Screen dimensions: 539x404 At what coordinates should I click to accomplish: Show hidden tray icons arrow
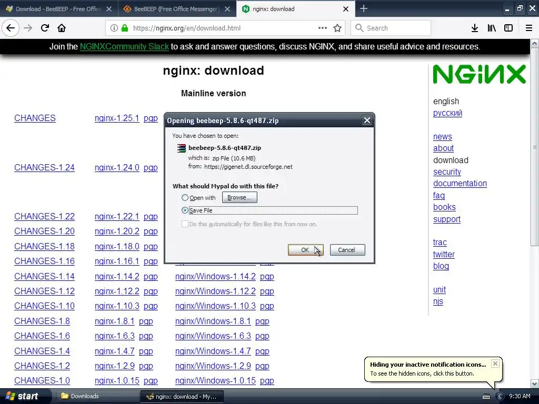tap(500, 397)
